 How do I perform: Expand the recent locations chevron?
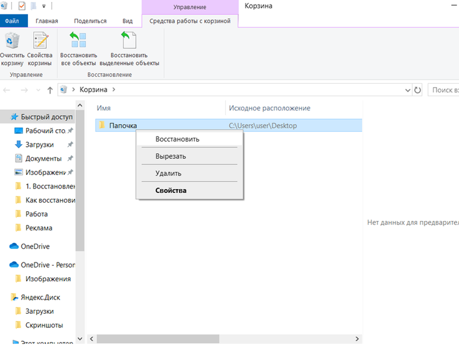38,90
